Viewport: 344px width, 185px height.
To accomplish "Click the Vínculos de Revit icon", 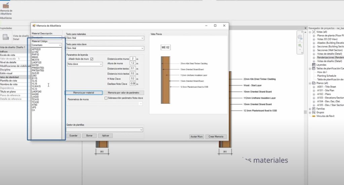I will coord(314,116).
